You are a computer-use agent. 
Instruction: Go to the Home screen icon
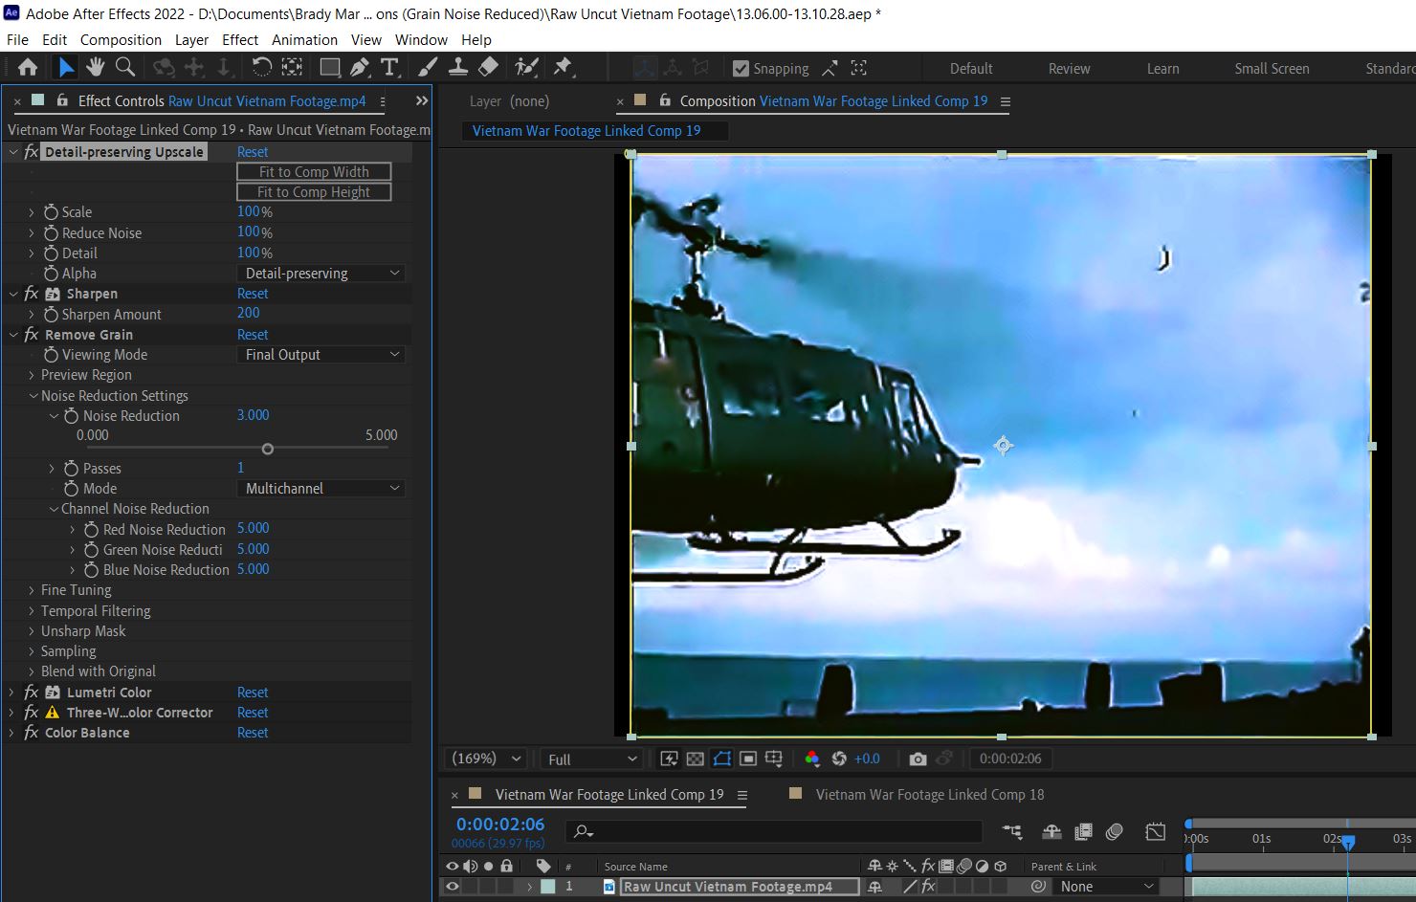(28, 67)
